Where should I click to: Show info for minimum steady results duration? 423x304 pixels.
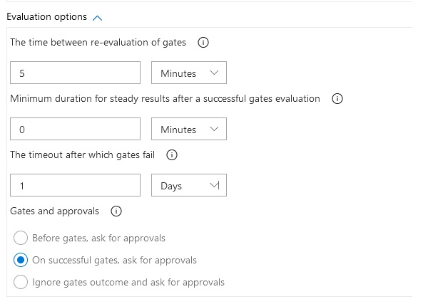click(337, 98)
